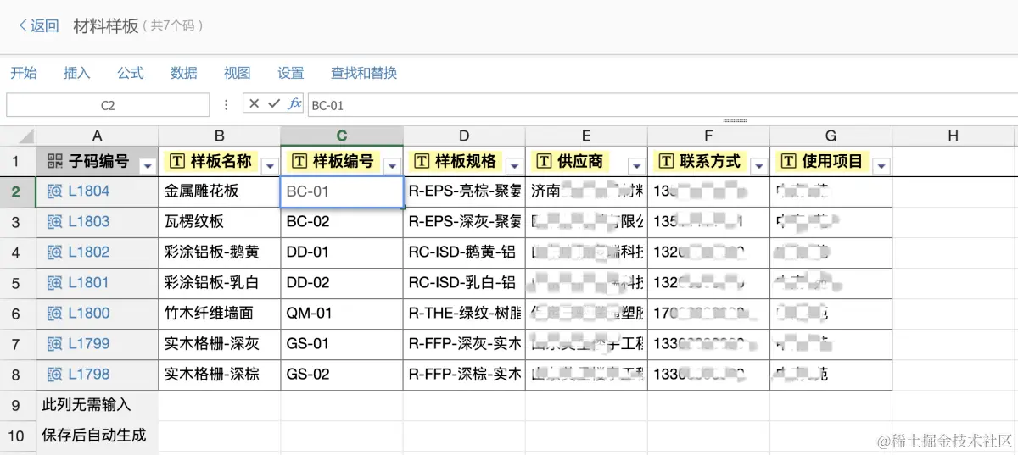1018x455 pixels.
Task: Click the code icon next to L1800
Action: (x=55, y=314)
